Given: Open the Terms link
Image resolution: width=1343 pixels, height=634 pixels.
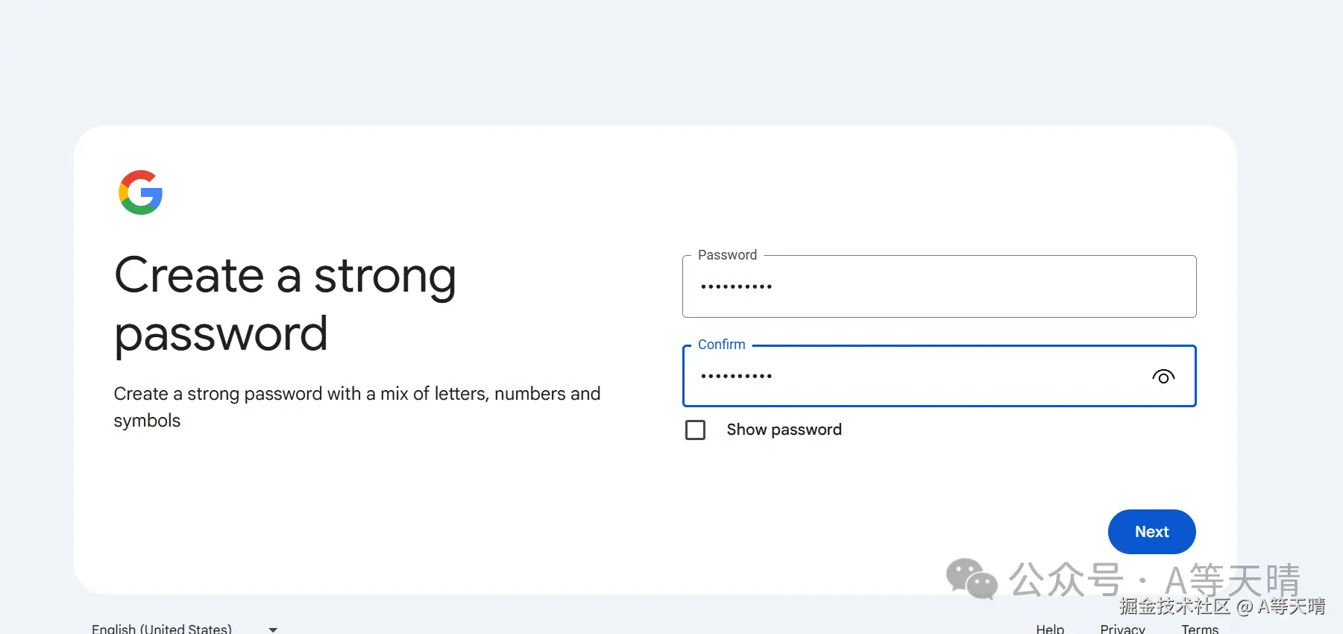Looking at the screenshot, I should click(x=1199, y=629).
